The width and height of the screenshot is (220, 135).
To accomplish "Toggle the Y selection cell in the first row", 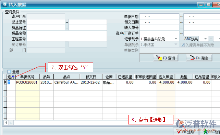I will (x=9, y=82).
